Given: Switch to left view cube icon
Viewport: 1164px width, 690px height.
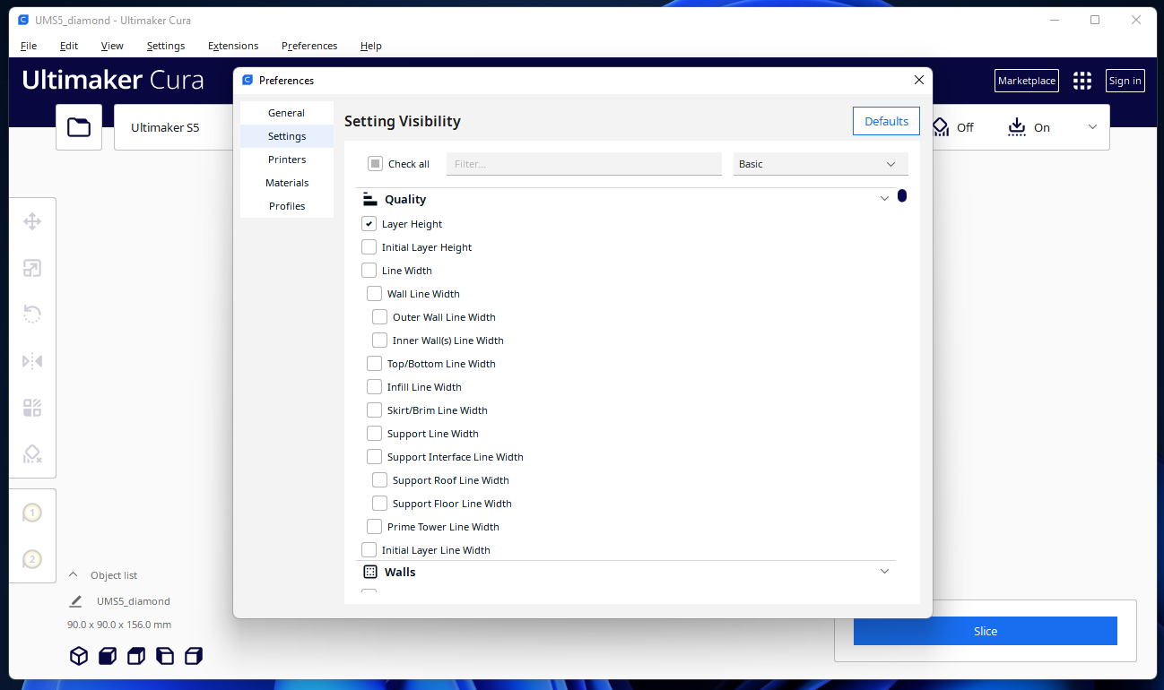Looking at the screenshot, I should coord(165,656).
